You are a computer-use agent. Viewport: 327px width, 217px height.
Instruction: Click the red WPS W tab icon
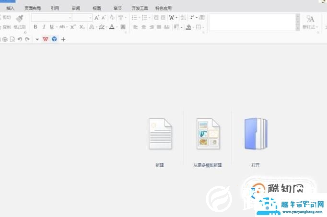click(46, 39)
